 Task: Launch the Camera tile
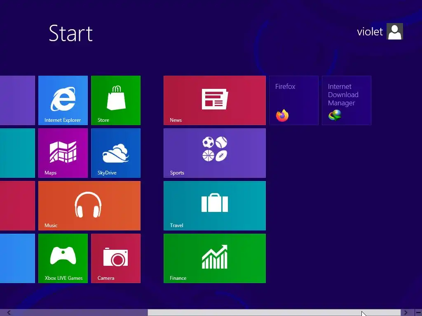[116, 258]
